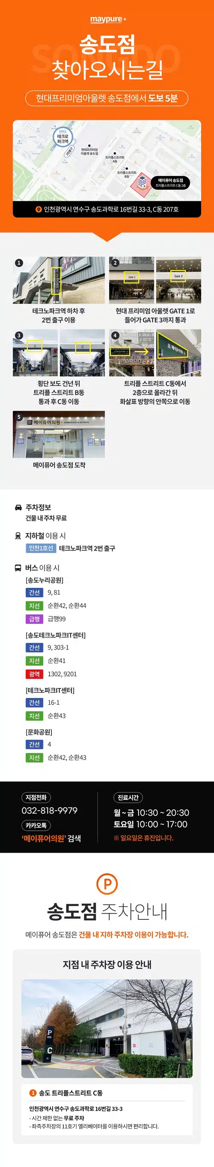214x1167 pixels.
Task: Click the 급행 purple badge
Action: 34,619
